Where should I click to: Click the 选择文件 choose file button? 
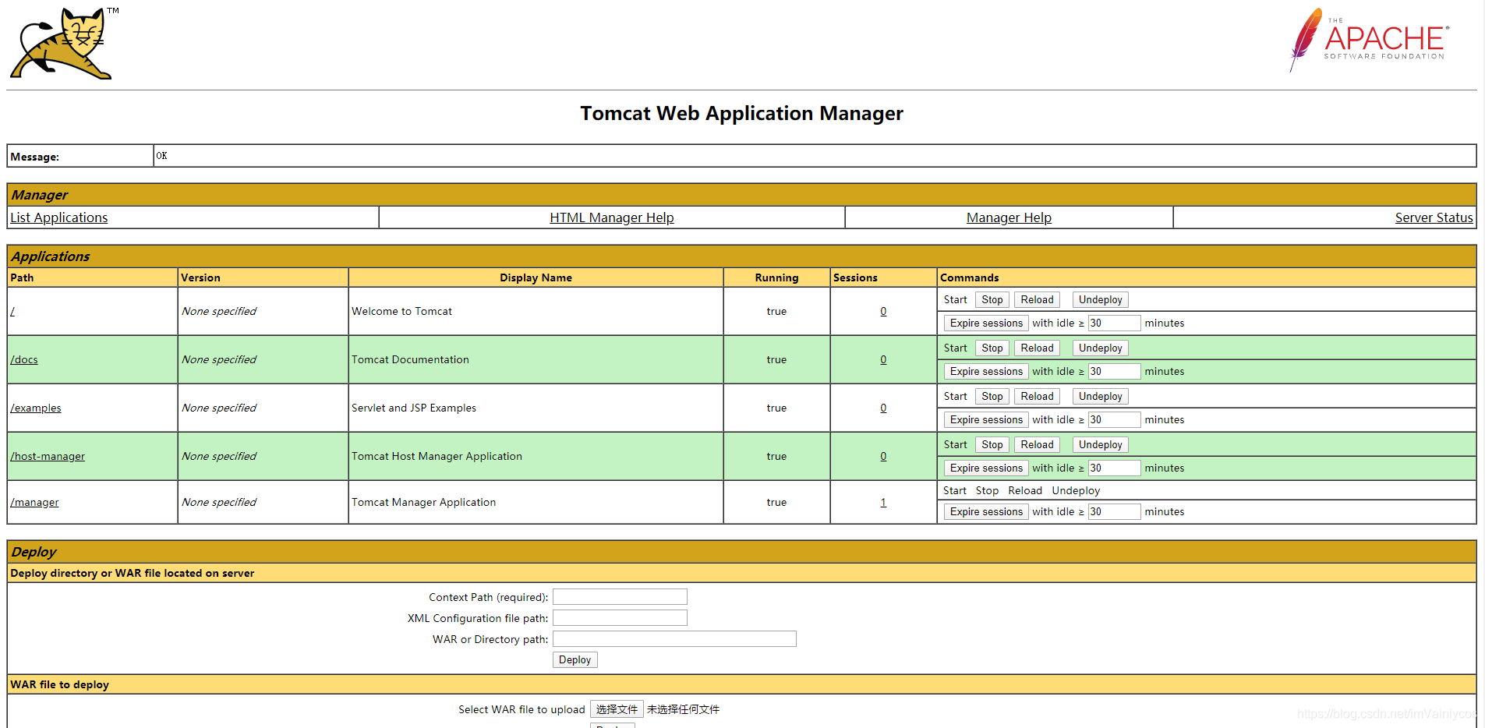click(x=617, y=709)
